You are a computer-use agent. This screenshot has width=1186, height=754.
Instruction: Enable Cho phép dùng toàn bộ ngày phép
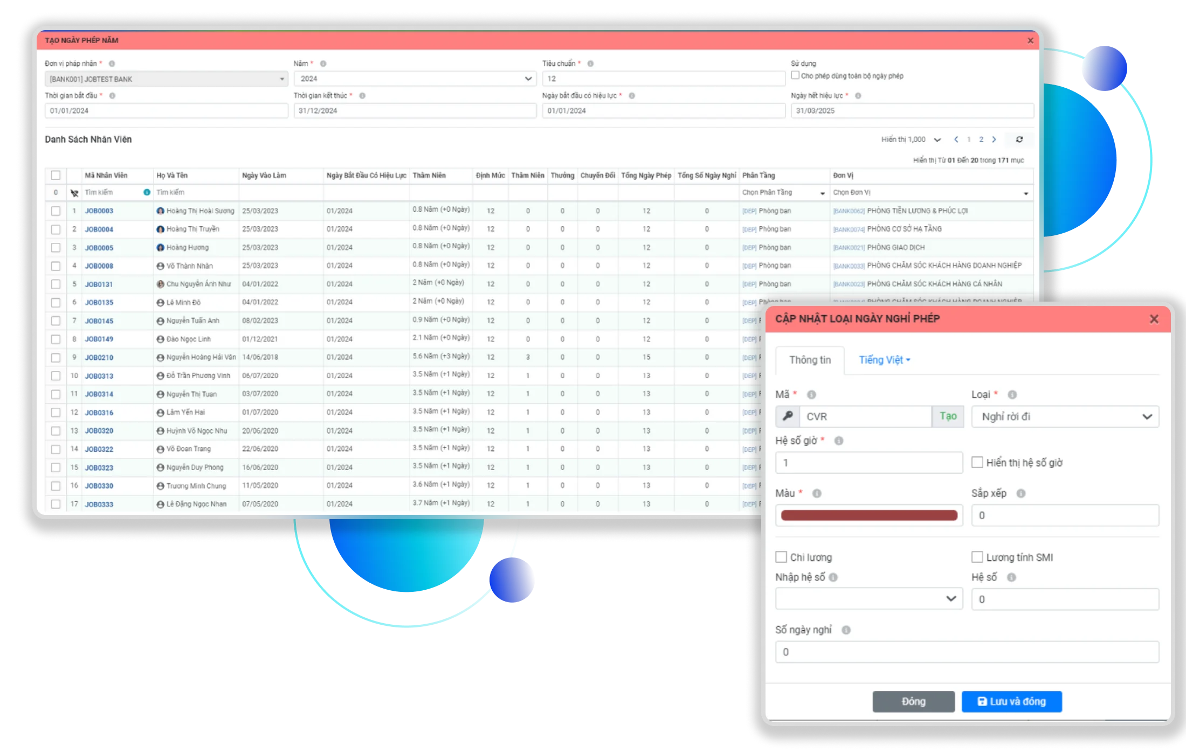tap(795, 76)
